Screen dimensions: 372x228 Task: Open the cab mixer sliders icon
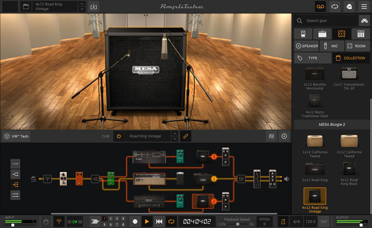pyautogui.click(x=272, y=136)
